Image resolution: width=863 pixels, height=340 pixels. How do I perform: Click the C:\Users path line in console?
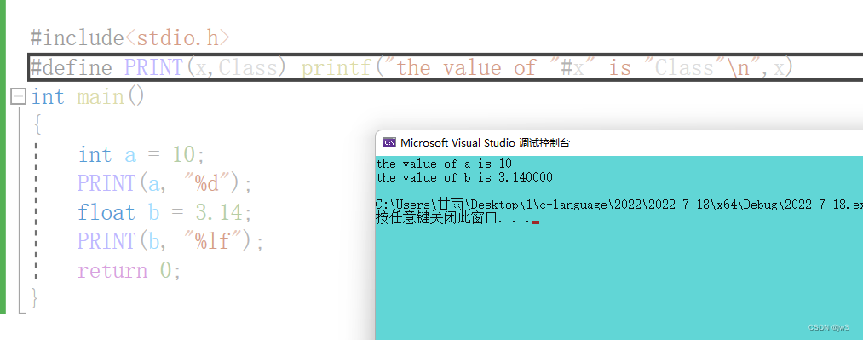tap(619, 205)
